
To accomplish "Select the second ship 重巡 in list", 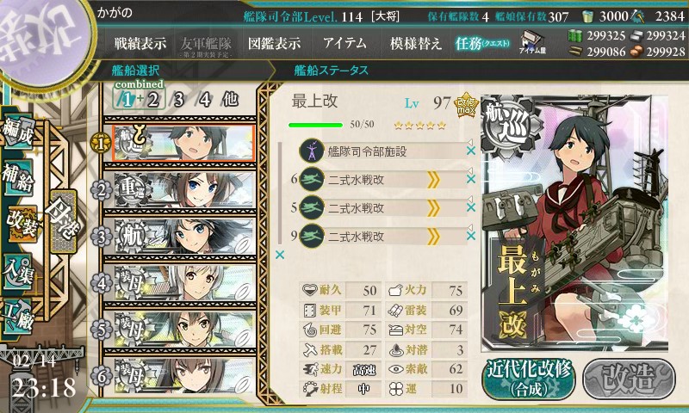I will 183,190.
